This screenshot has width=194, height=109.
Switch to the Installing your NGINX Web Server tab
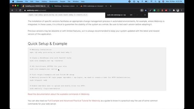coord(36,6)
